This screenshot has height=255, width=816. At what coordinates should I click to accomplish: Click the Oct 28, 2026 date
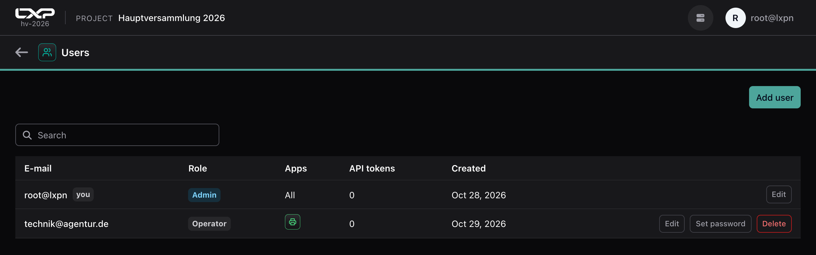pyautogui.click(x=479, y=195)
